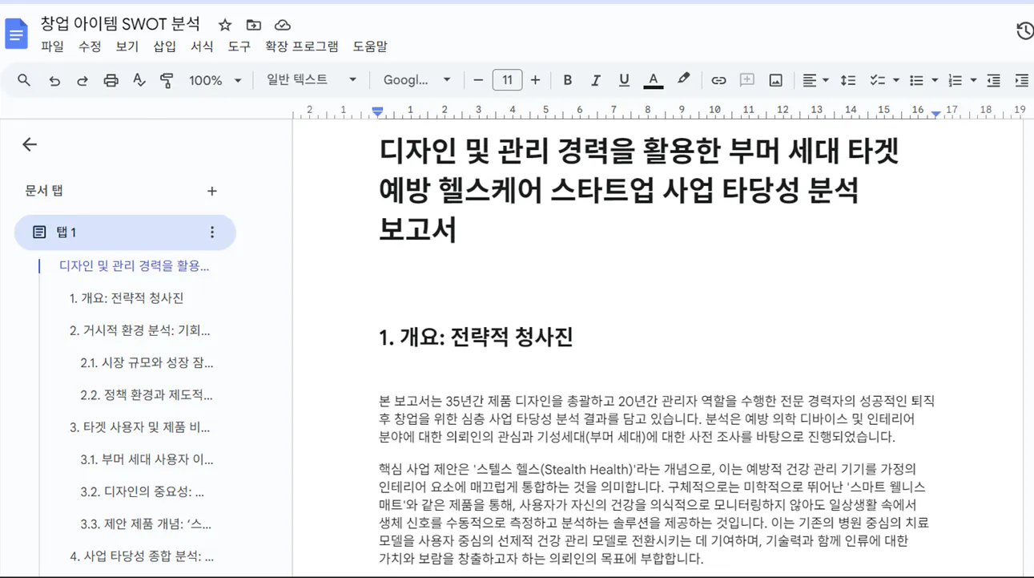Open the font family dropdown
The height and width of the screenshot is (578, 1034).
pyautogui.click(x=416, y=80)
